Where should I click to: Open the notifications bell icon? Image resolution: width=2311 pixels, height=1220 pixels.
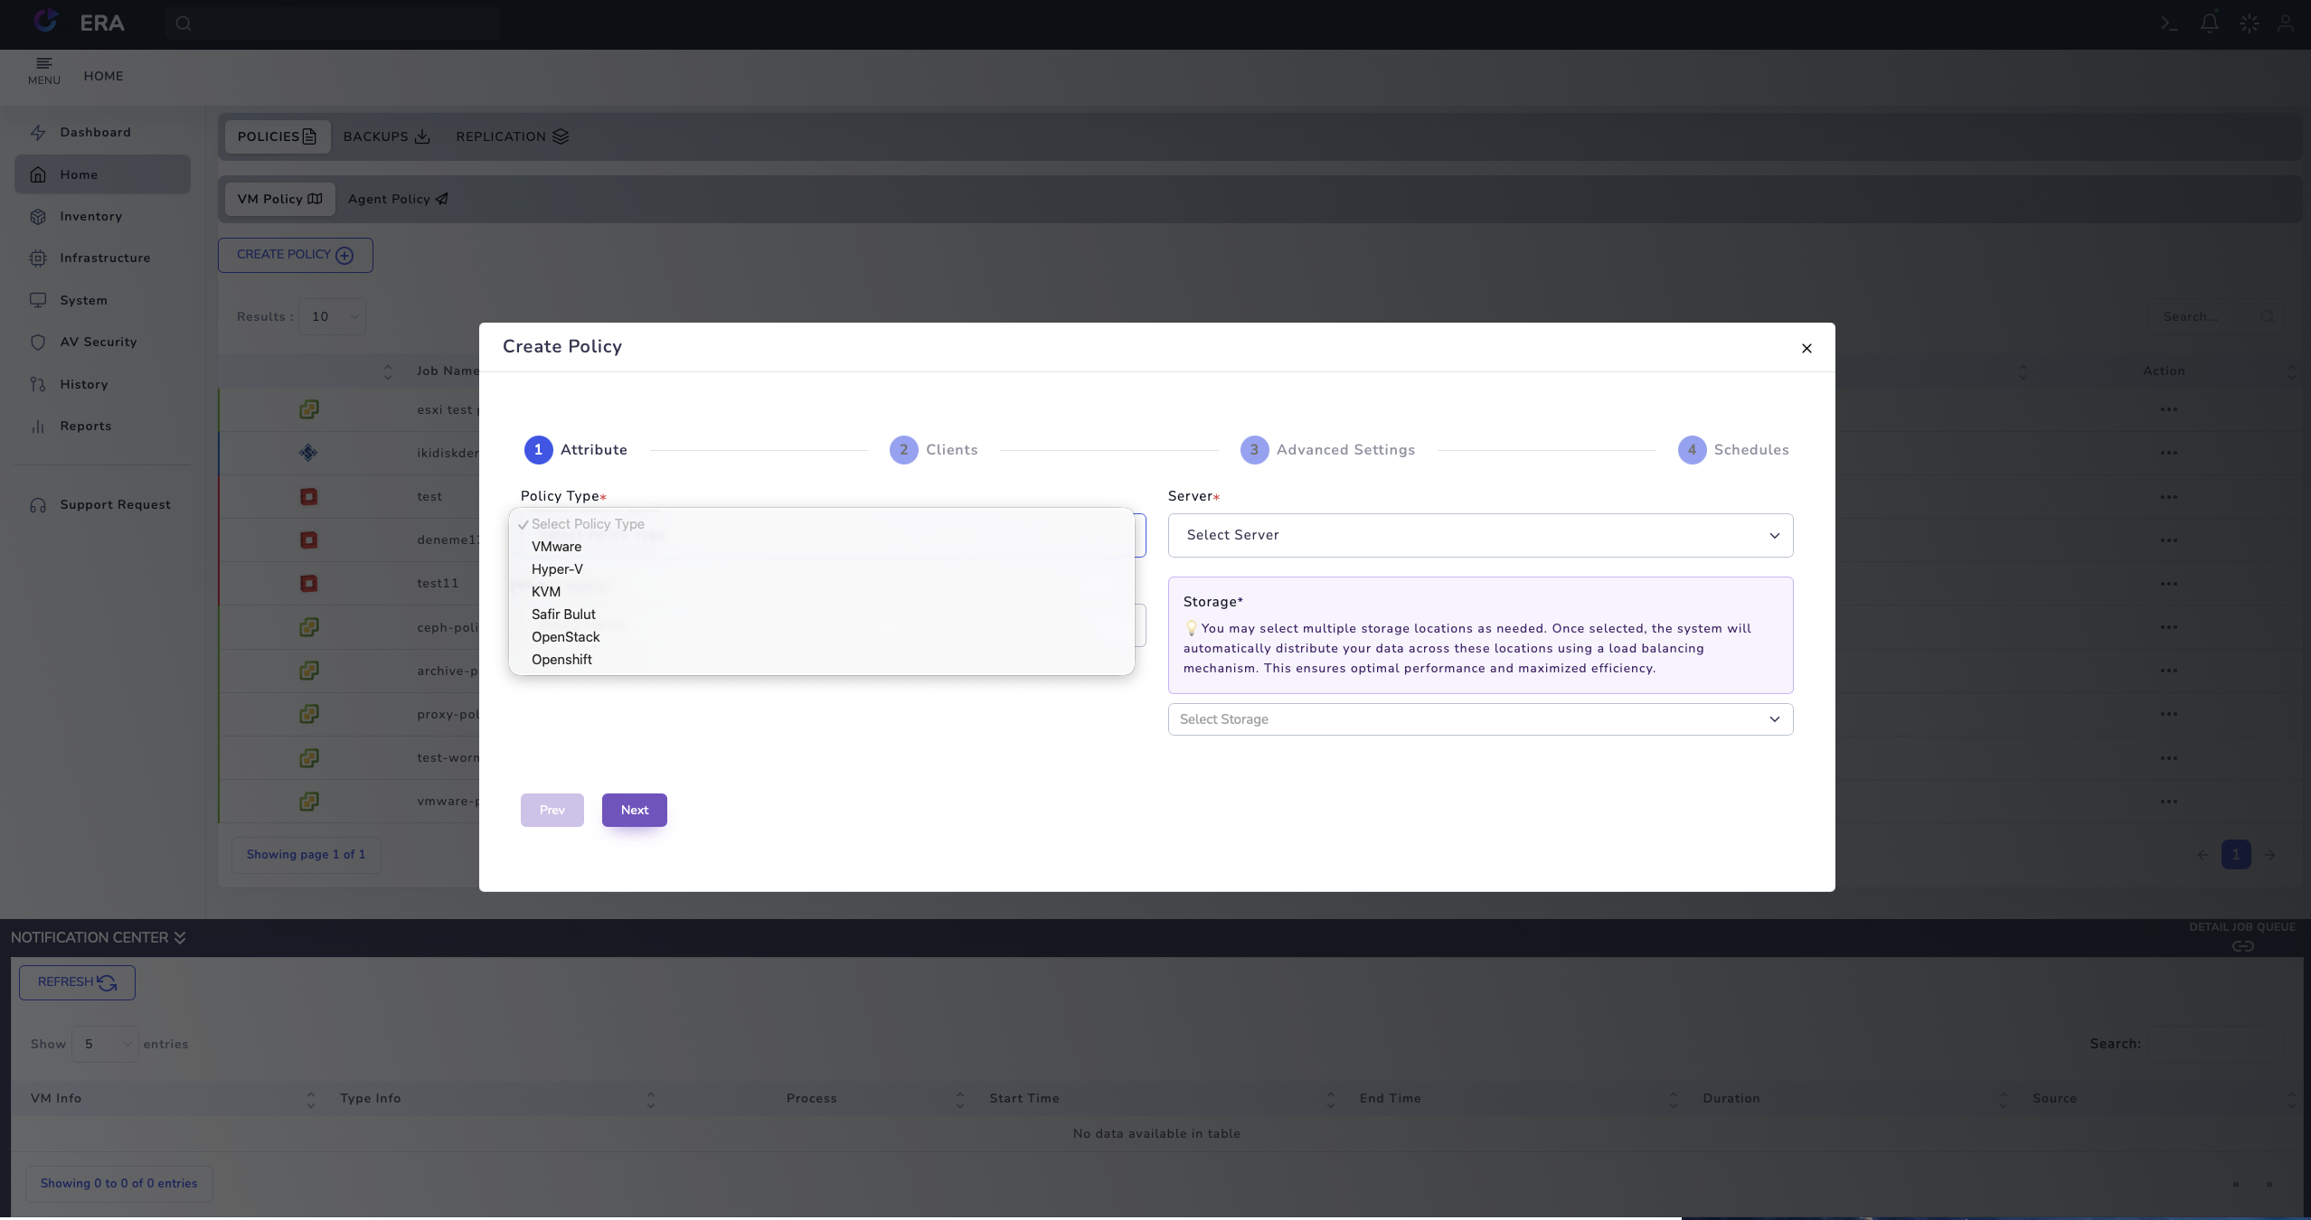point(2209,23)
